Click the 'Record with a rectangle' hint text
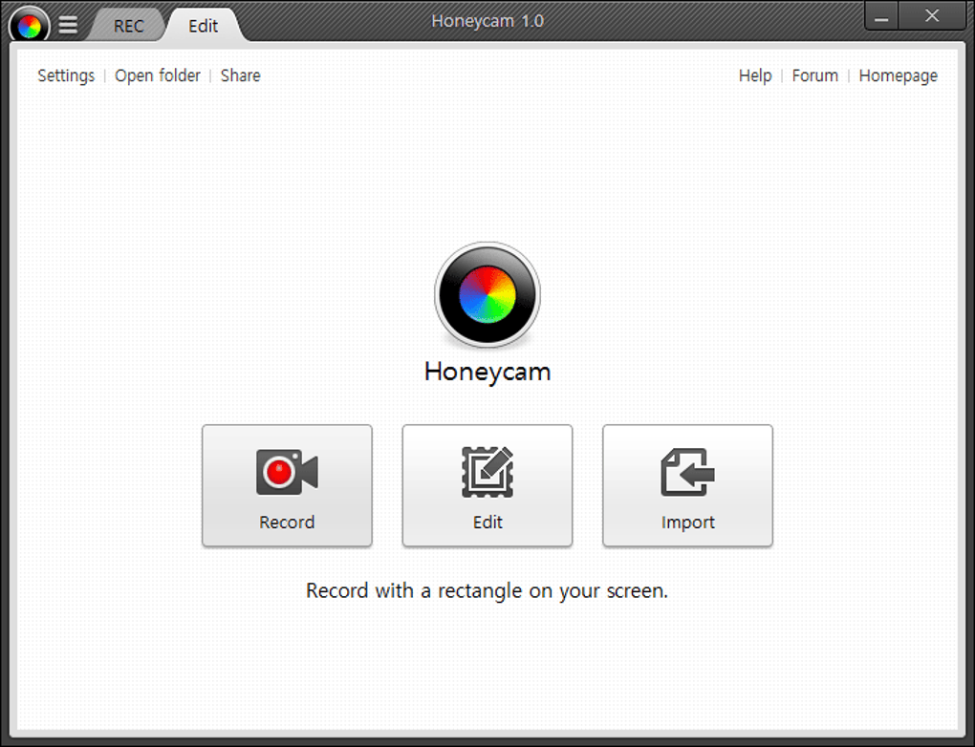 click(x=487, y=591)
